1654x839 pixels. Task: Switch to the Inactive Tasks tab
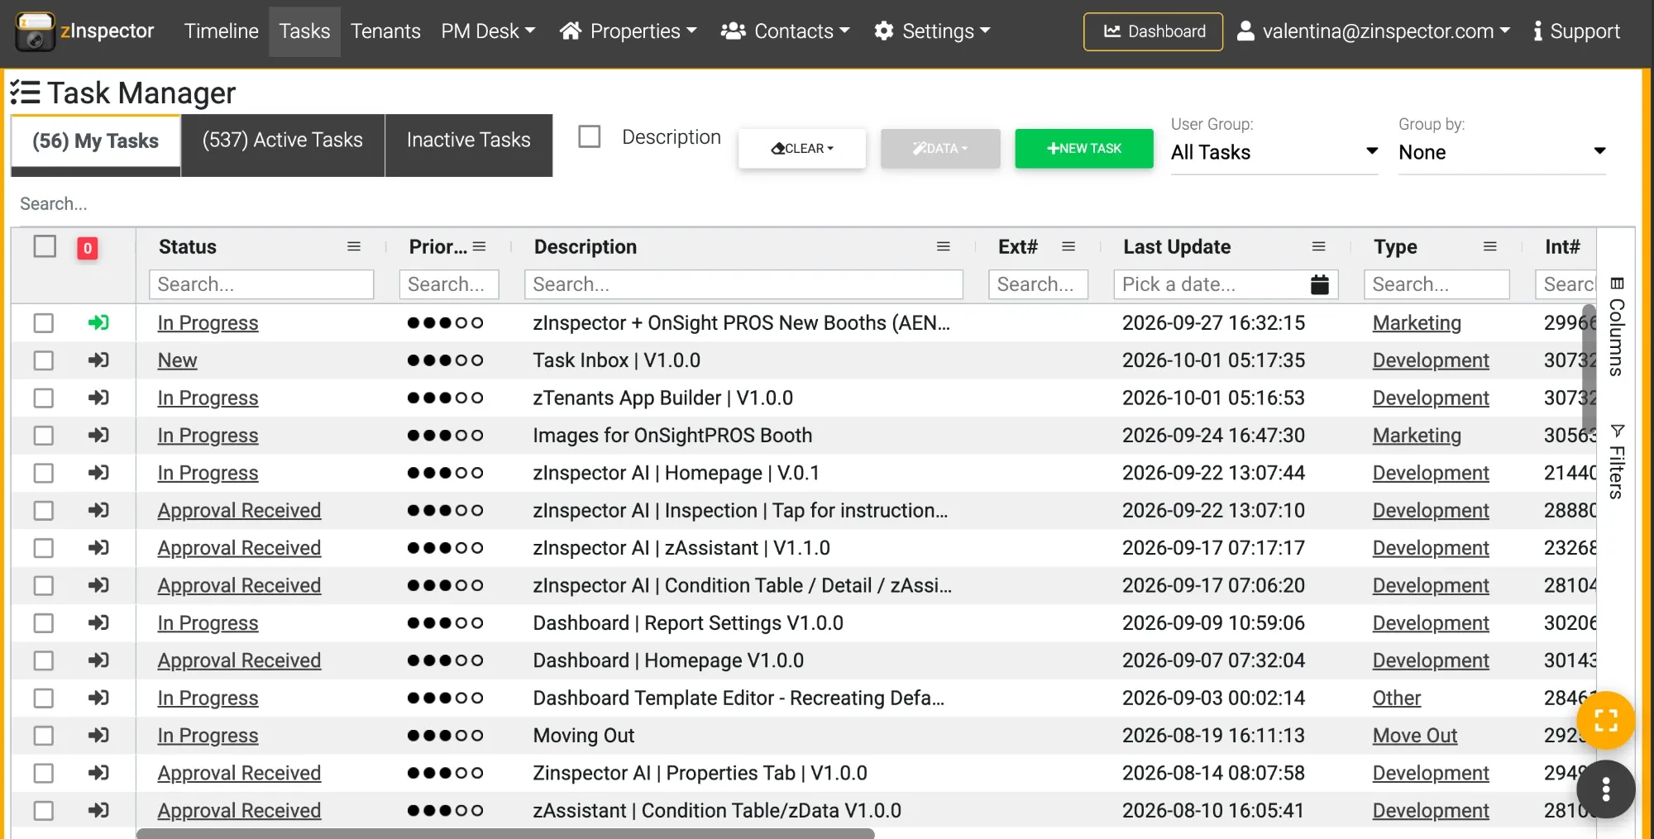[469, 145]
